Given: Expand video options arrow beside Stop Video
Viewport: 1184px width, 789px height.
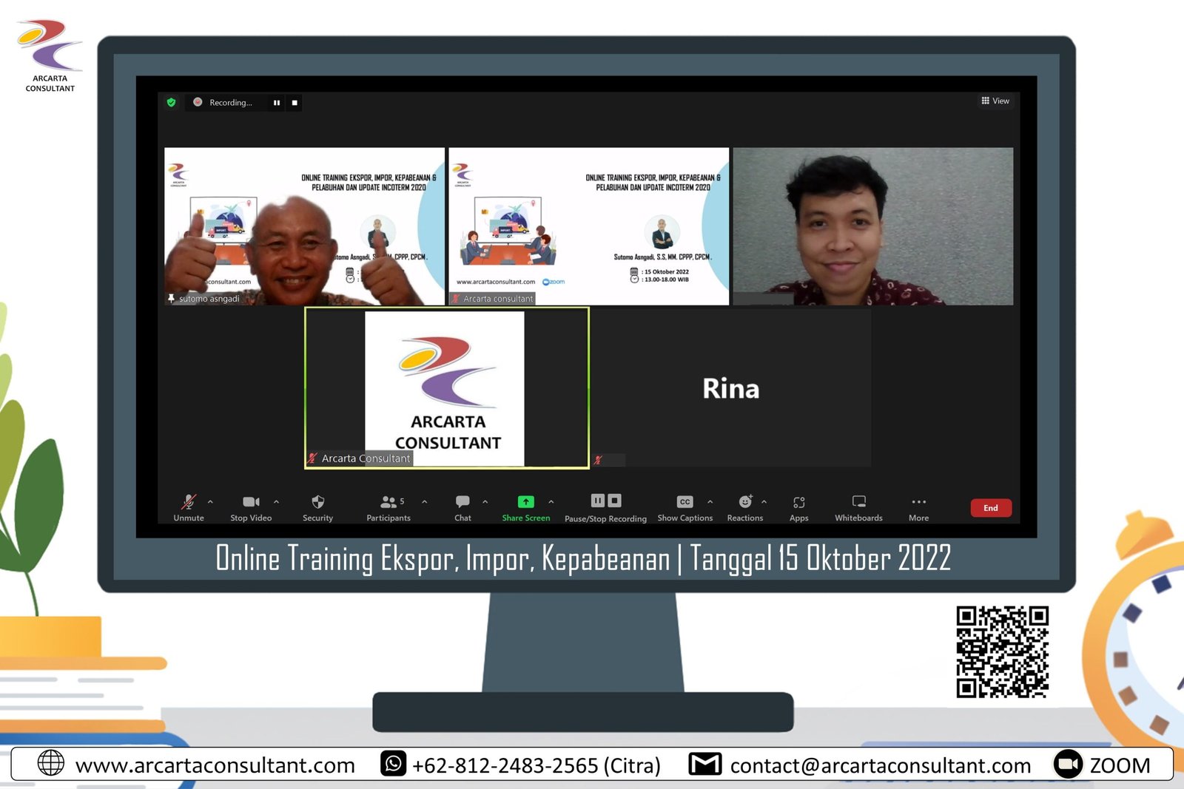Looking at the screenshot, I should point(276,502).
